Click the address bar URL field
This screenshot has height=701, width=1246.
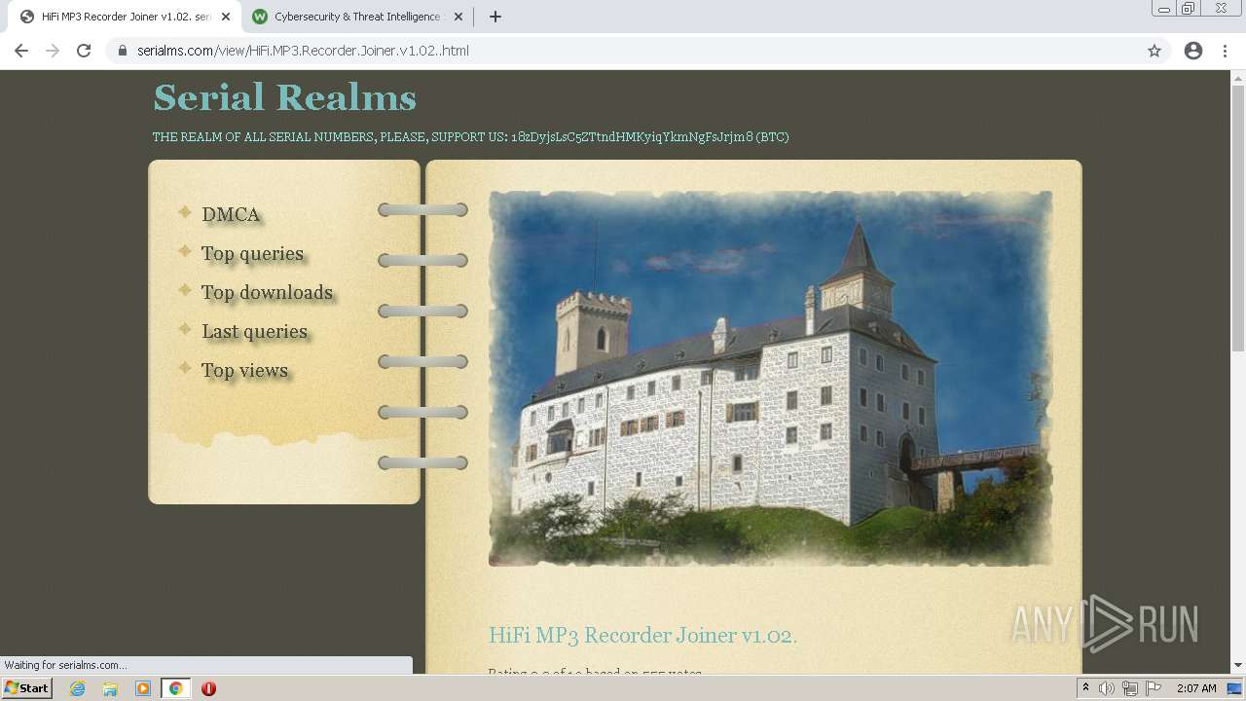coord(638,51)
